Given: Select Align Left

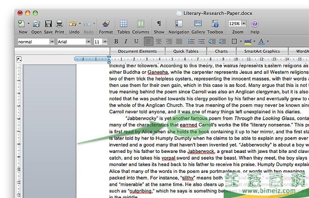Looking at the screenshot, I should [x=149, y=41].
